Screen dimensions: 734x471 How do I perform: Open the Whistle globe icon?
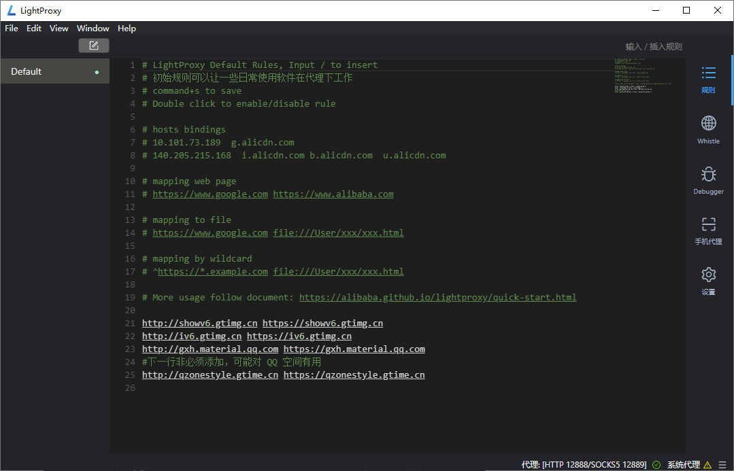[708, 128]
